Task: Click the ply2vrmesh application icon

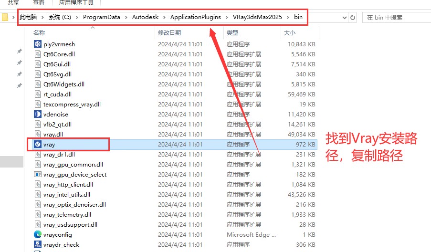Action: pyautogui.click(x=38, y=44)
